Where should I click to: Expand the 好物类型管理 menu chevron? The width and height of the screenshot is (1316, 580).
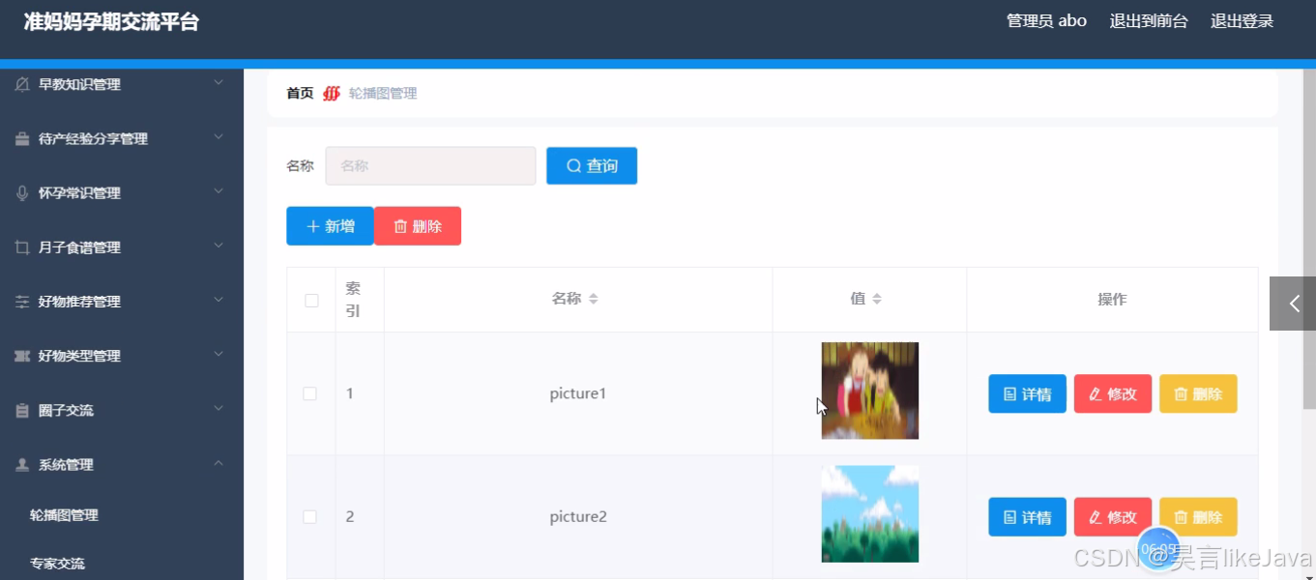pyautogui.click(x=219, y=355)
